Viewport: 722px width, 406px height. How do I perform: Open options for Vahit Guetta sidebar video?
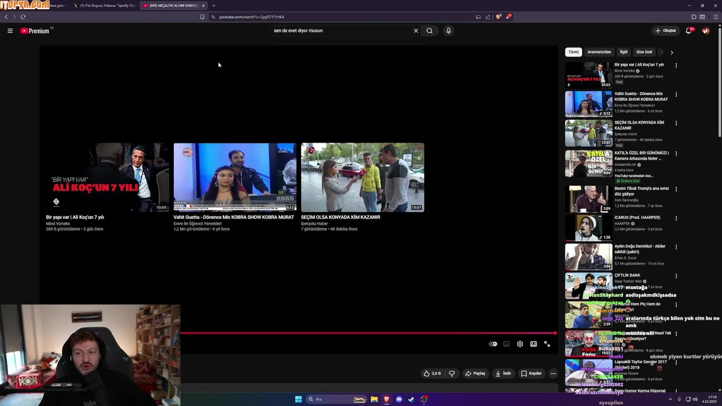point(676,94)
